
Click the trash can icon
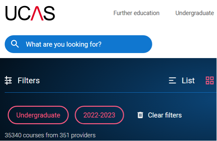(140, 115)
